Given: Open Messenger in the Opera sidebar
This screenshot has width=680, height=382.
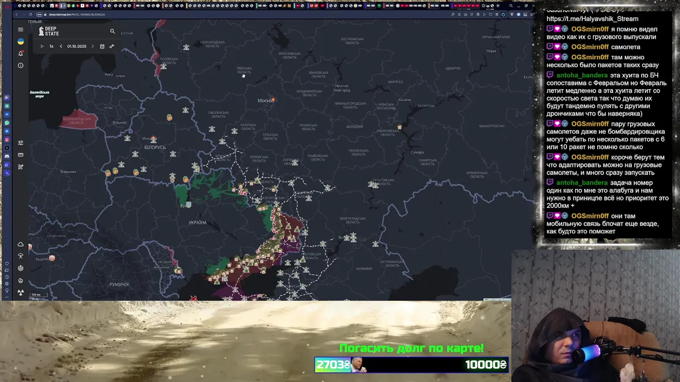Looking at the screenshot, I should coord(7,114).
